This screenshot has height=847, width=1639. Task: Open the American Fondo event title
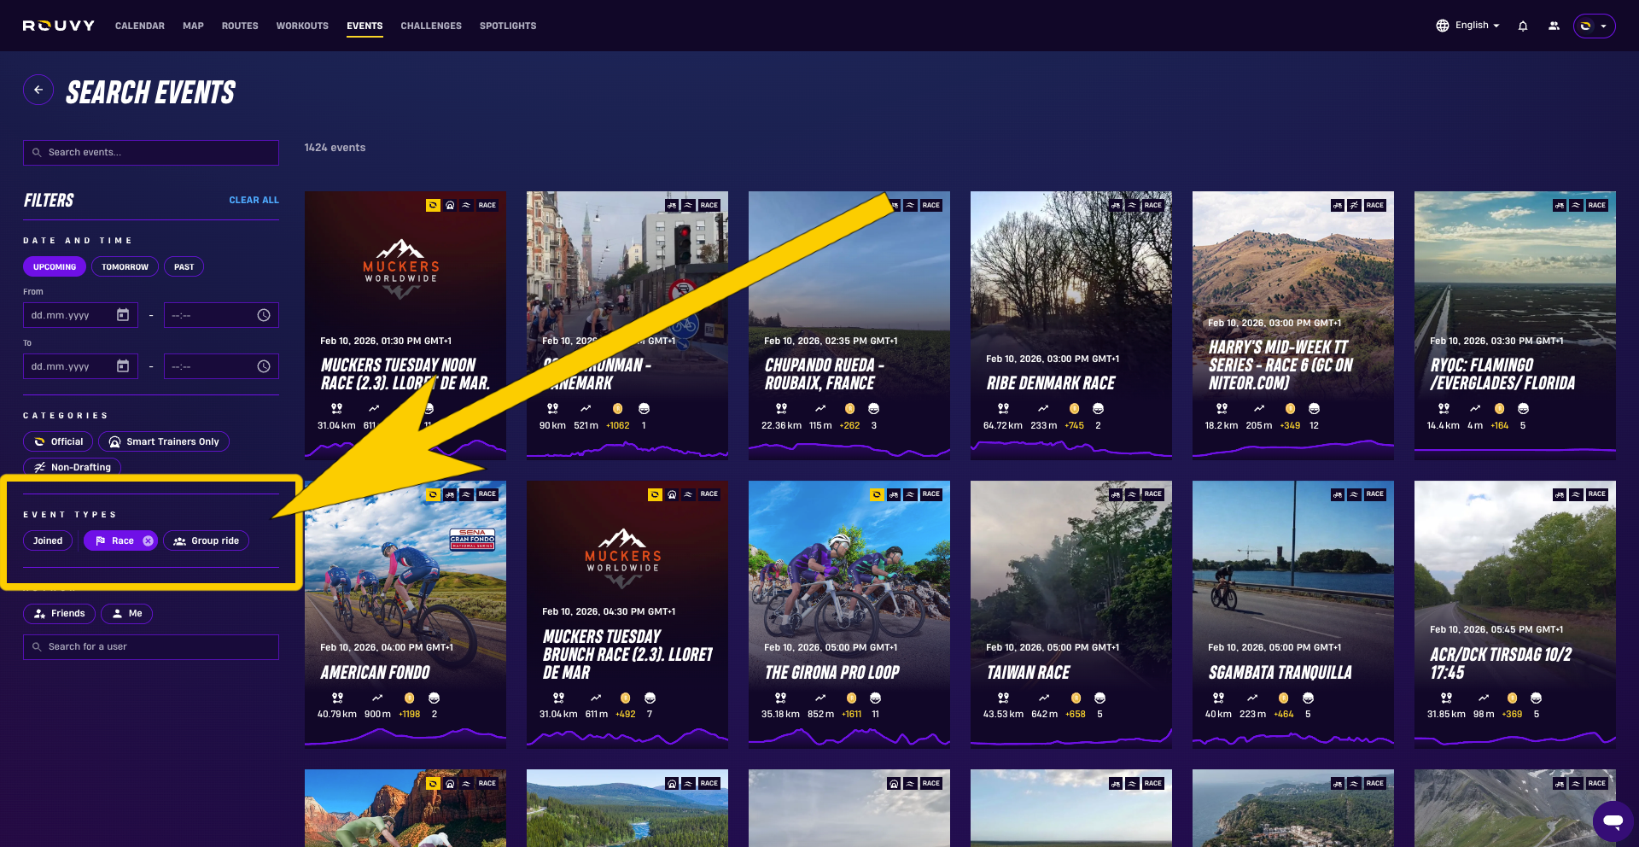375,673
